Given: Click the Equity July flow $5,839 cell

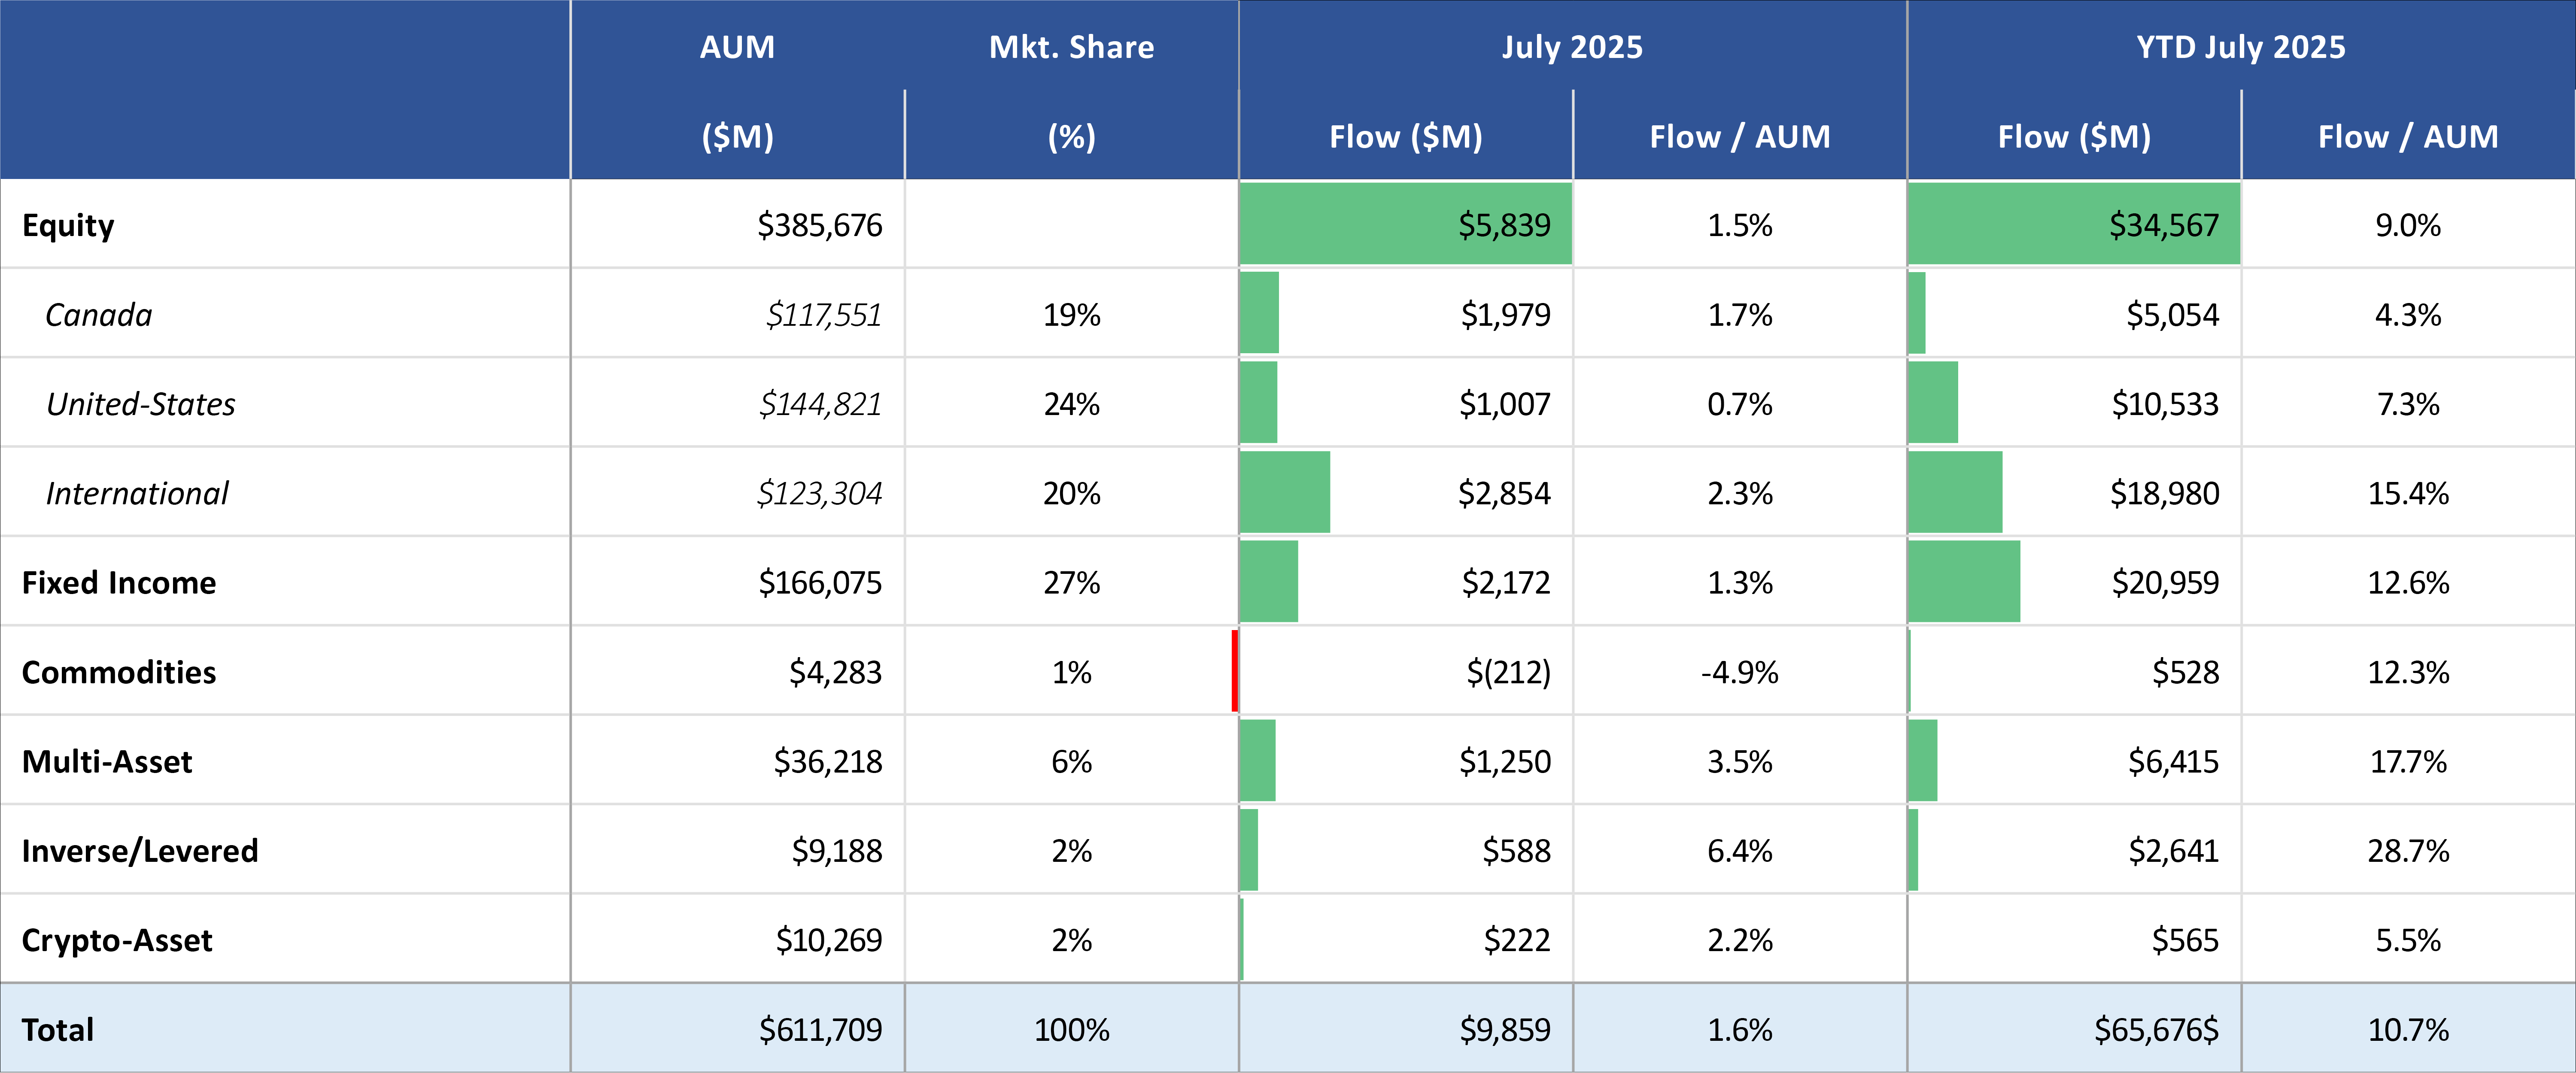Looking at the screenshot, I should (x=1504, y=225).
